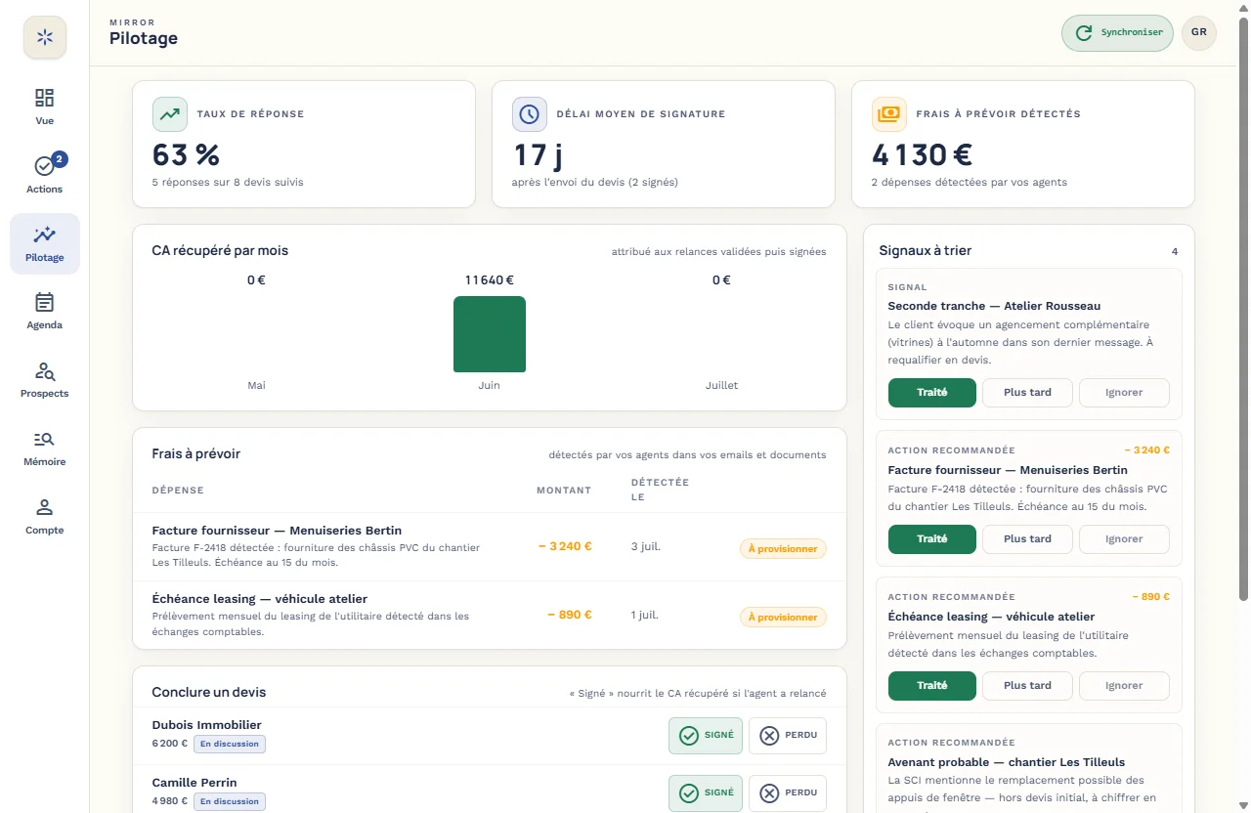Mark the Dubois Immobilier quote as Signé
The image size is (1251, 813).
click(x=706, y=736)
